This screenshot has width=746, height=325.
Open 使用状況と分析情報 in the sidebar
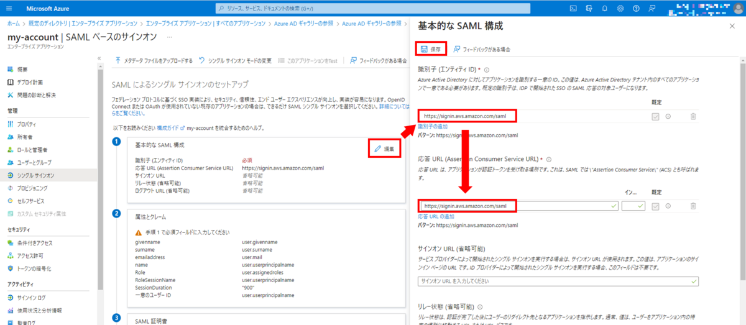click(39, 310)
